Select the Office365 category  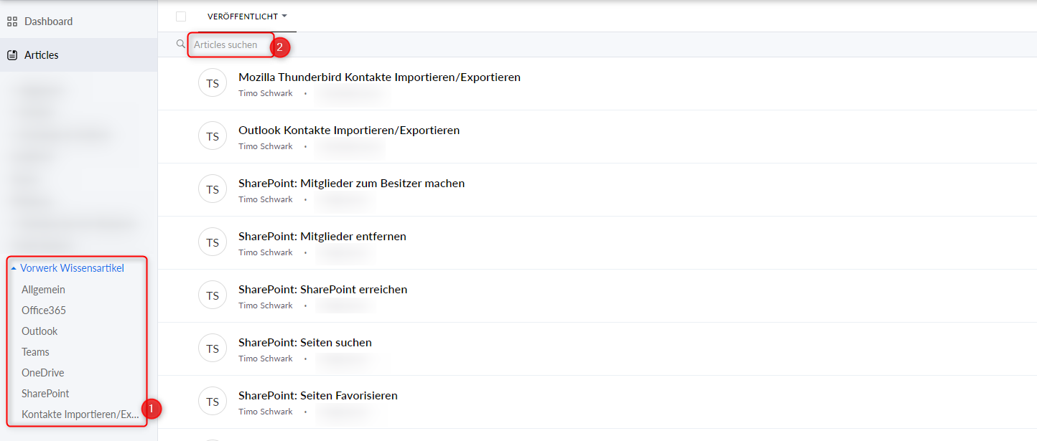point(44,310)
